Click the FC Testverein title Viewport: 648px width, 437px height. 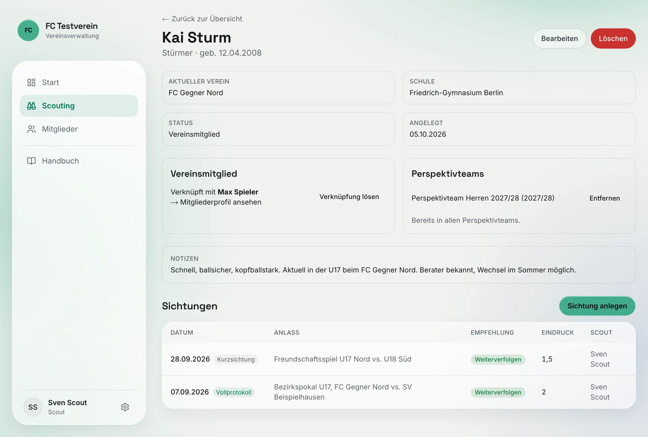coord(72,26)
